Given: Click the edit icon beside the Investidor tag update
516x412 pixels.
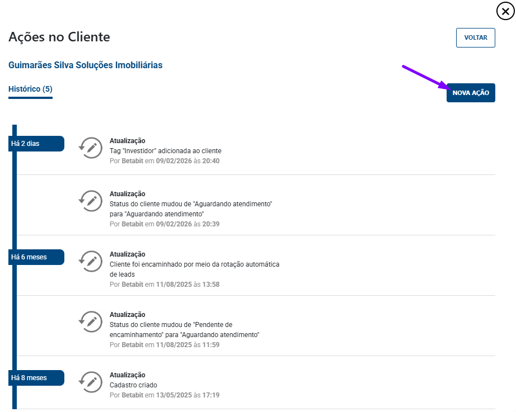Looking at the screenshot, I should [90, 148].
